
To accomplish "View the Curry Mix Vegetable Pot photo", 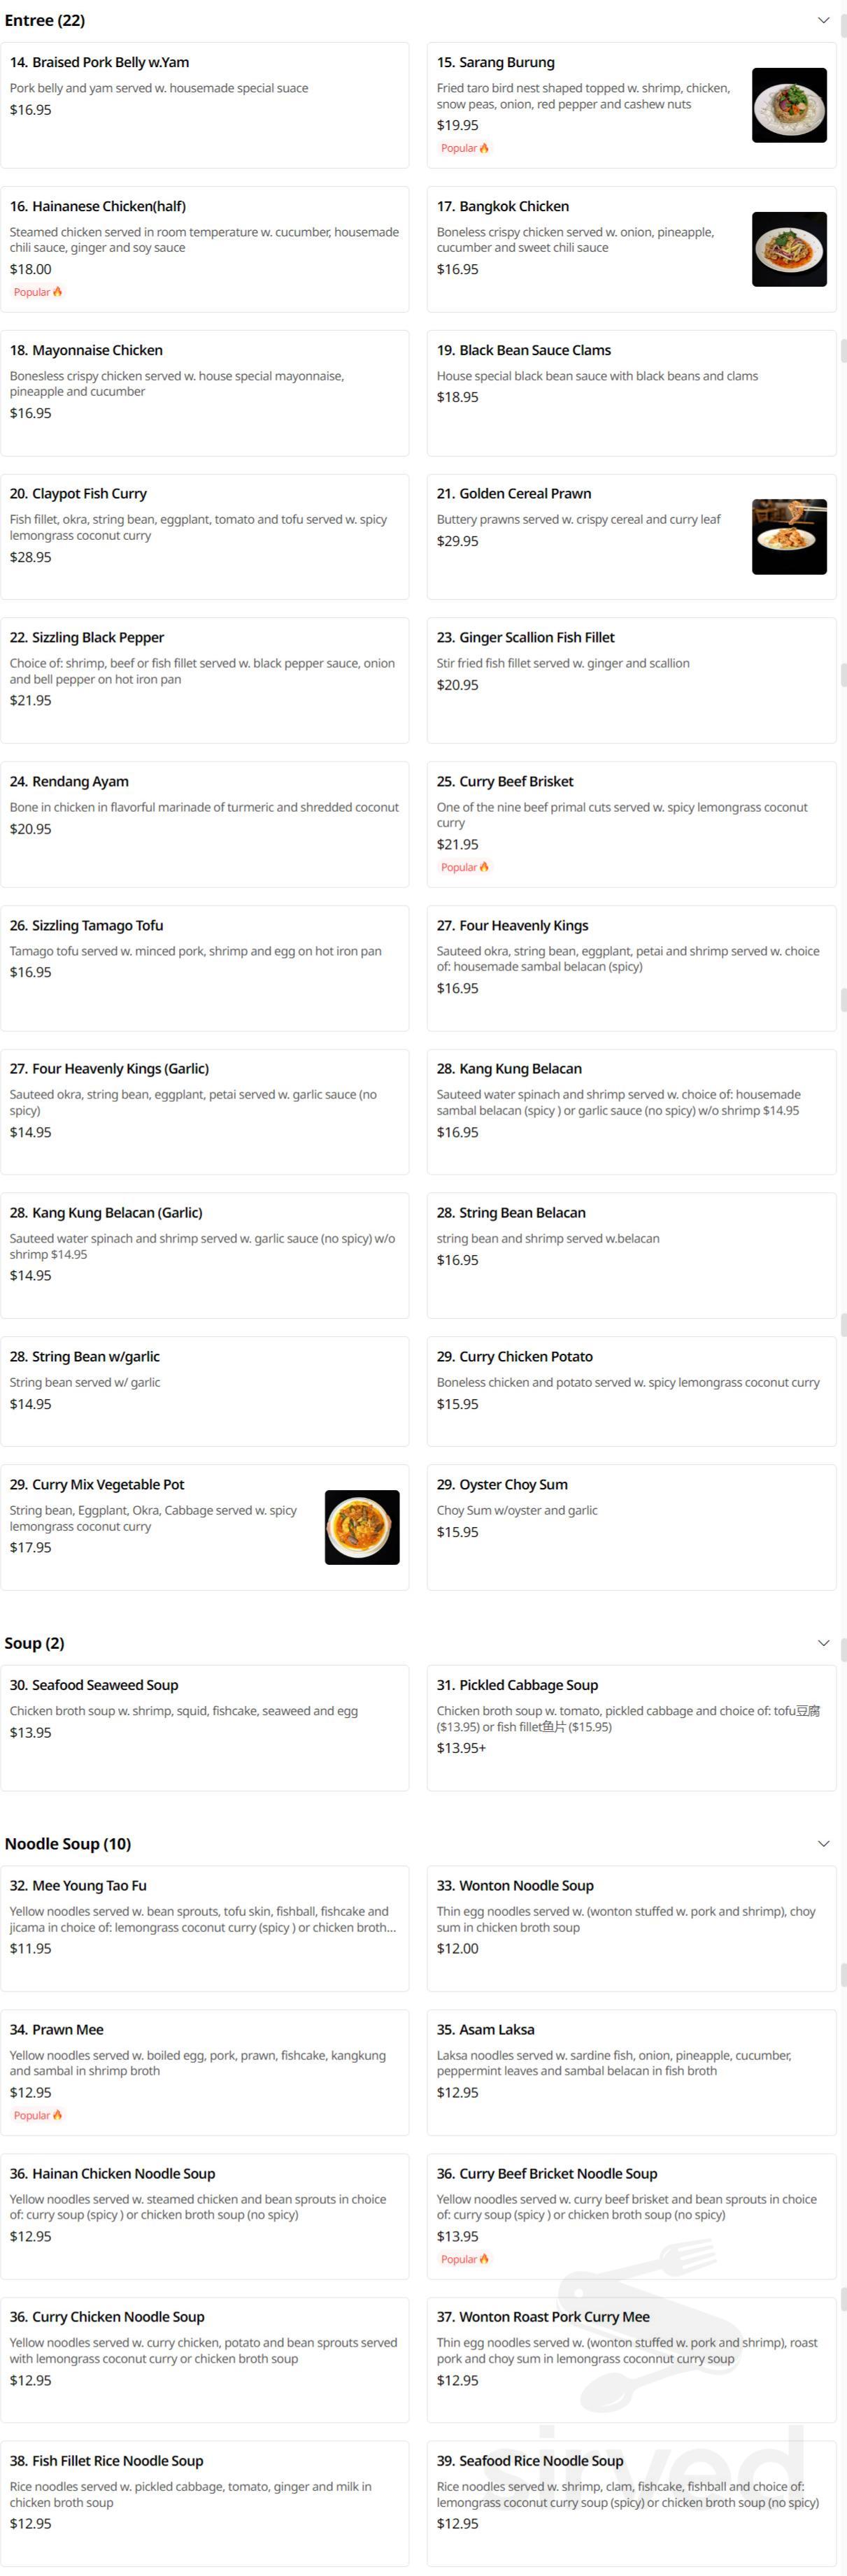I will coord(362,1527).
